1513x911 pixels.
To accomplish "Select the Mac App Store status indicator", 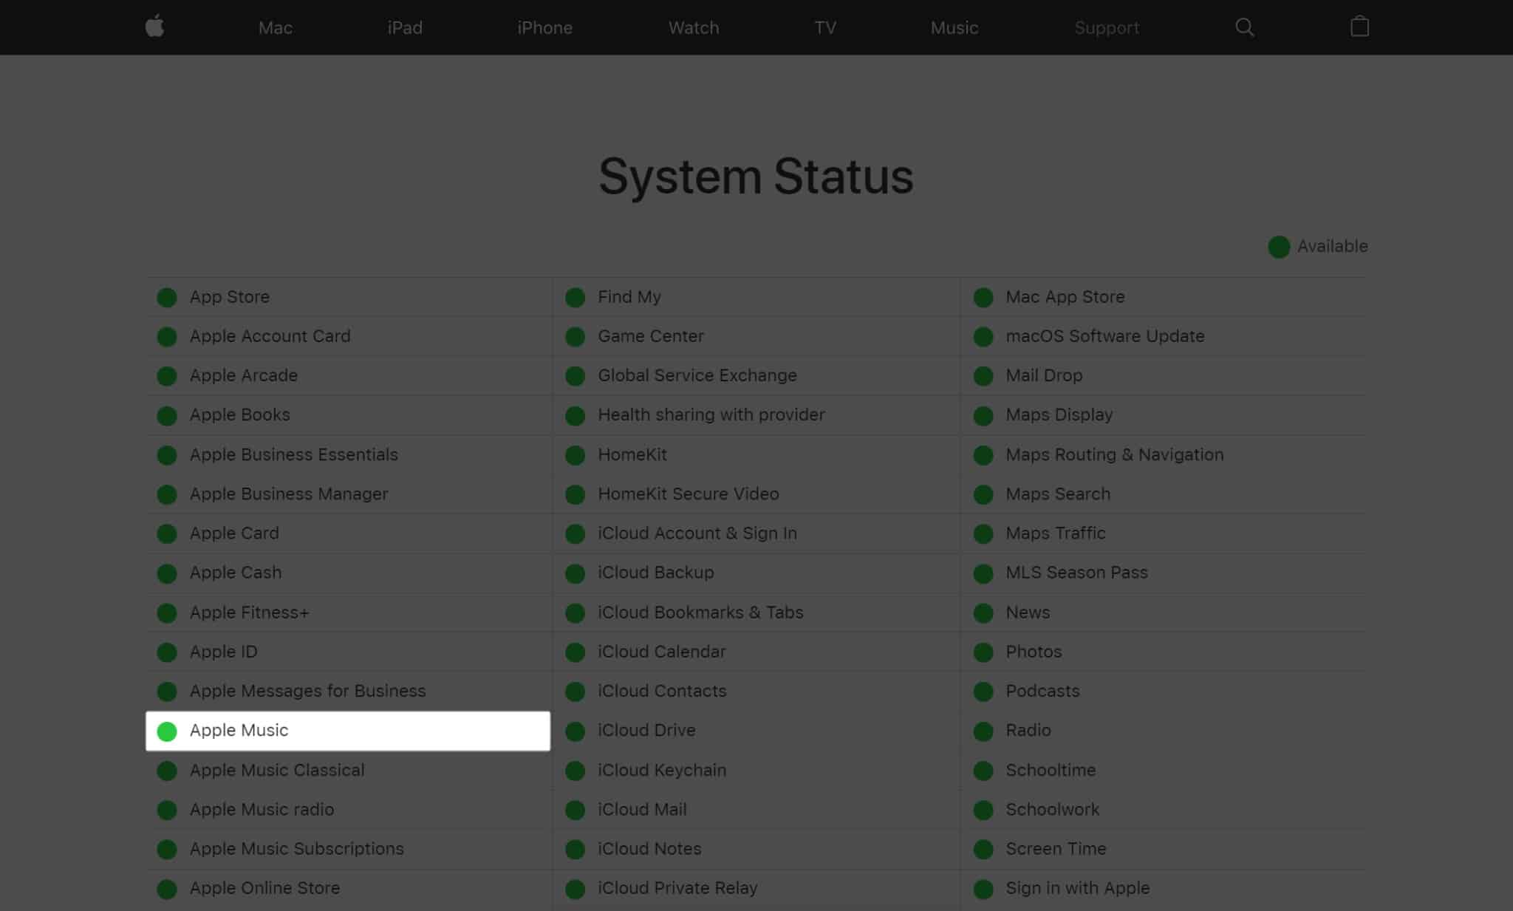I will tap(983, 296).
